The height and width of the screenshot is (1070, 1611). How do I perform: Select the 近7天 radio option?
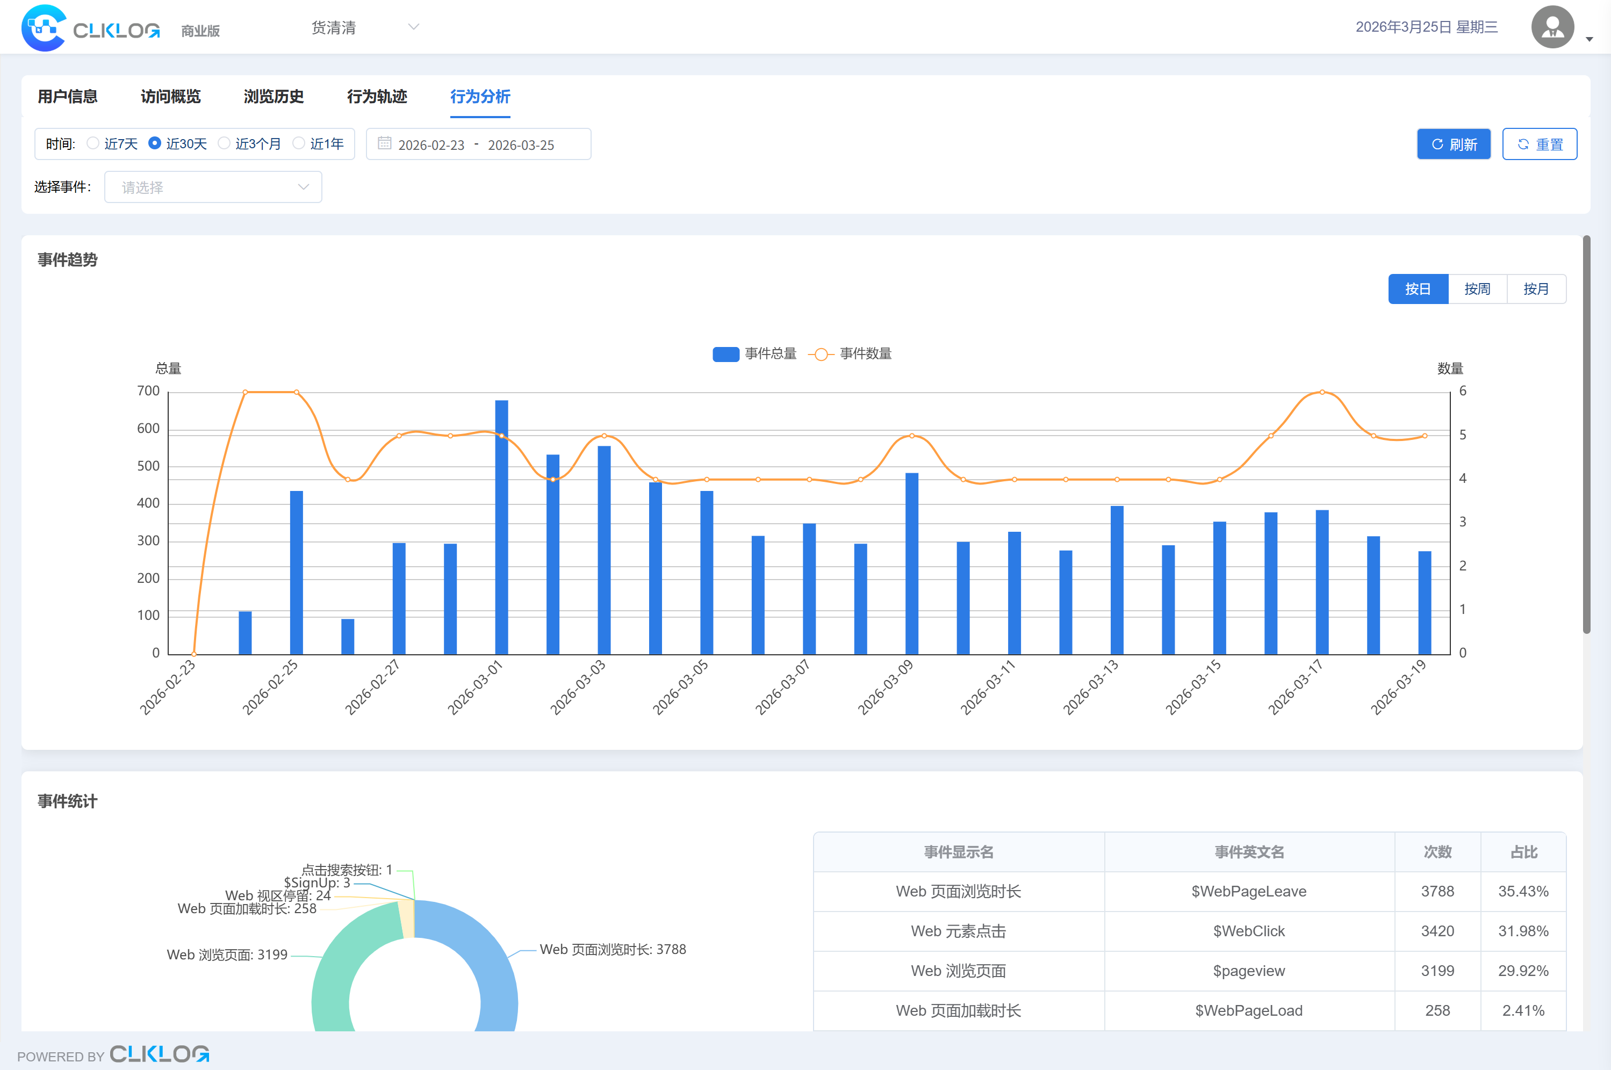pyautogui.click(x=93, y=143)
